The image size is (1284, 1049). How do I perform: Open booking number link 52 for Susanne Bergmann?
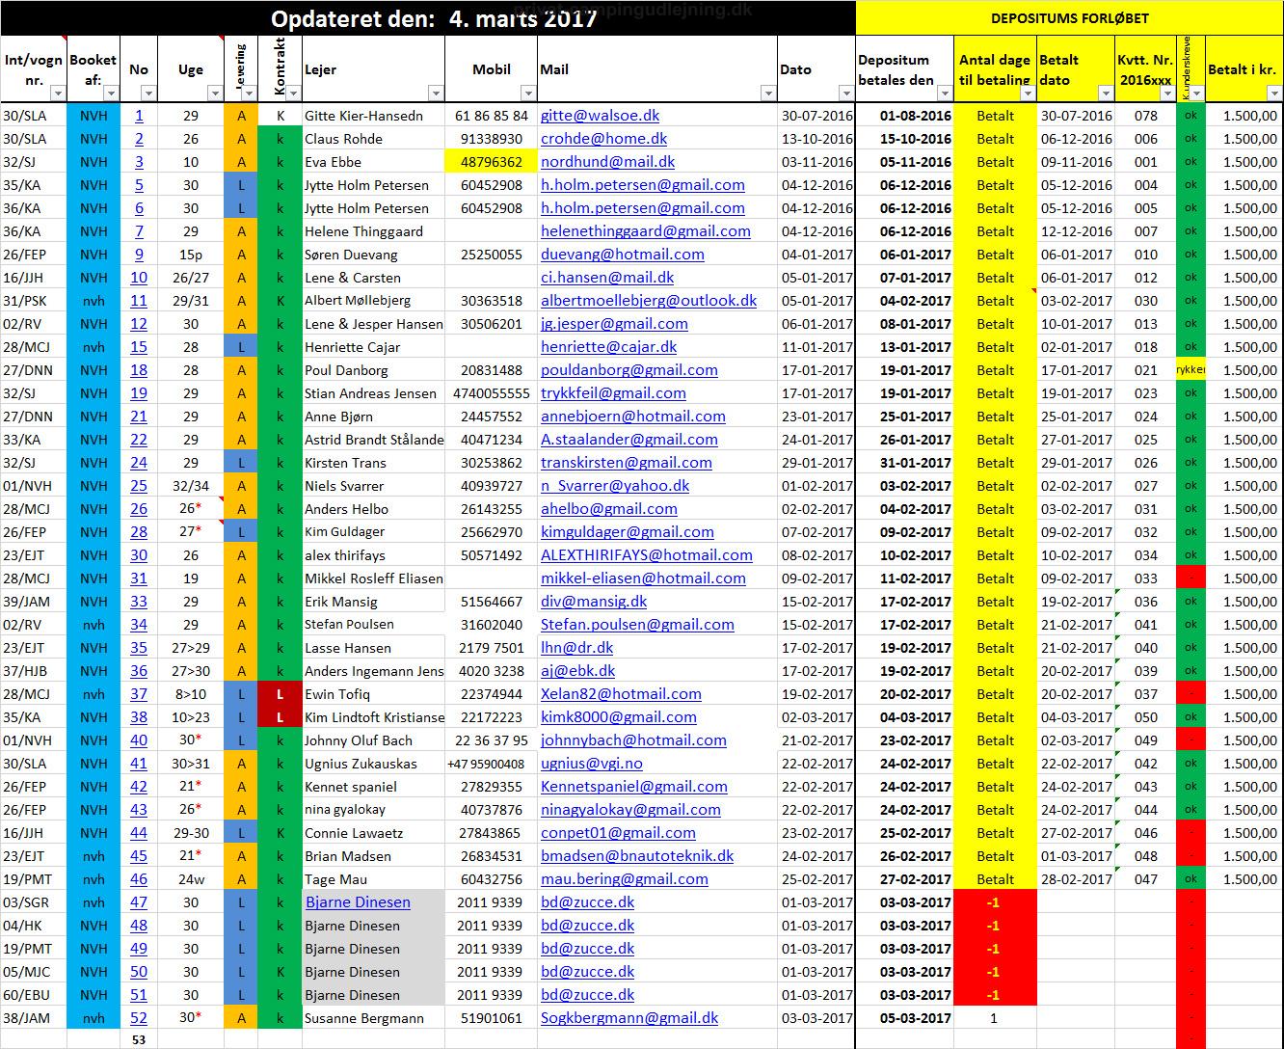point(139,1018)
